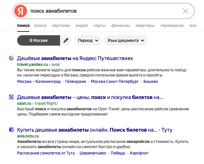The image size is (204, 164).
Task: Open the 'все' services tab
Action: pos(193,25)
